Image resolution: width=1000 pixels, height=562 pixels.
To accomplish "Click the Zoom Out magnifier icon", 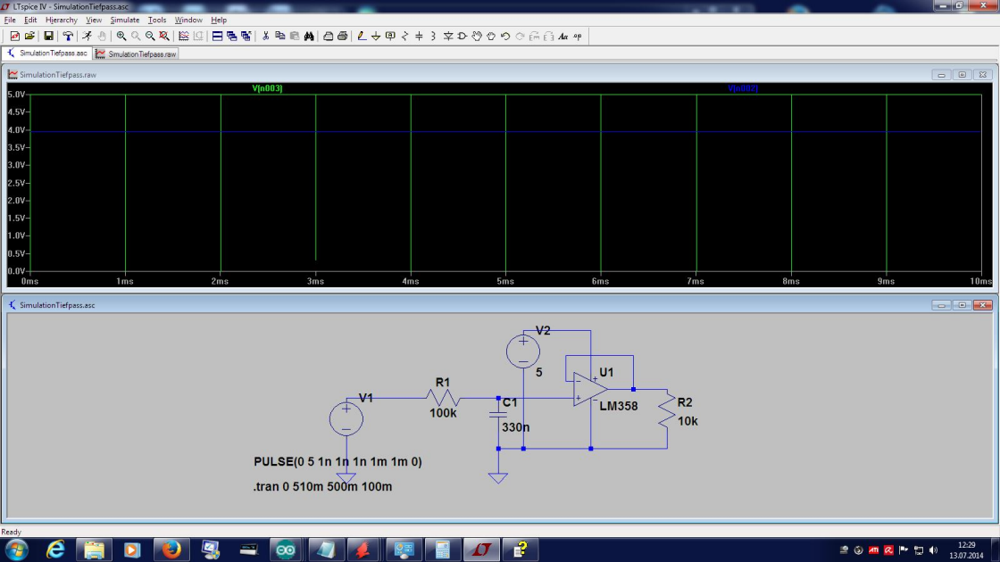I will coord(150,37).
